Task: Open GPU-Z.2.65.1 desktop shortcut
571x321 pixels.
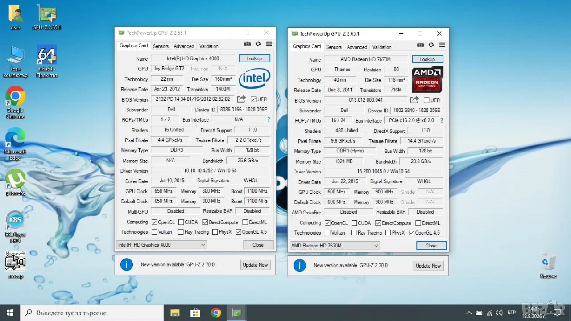Action: tap(47, 18)
